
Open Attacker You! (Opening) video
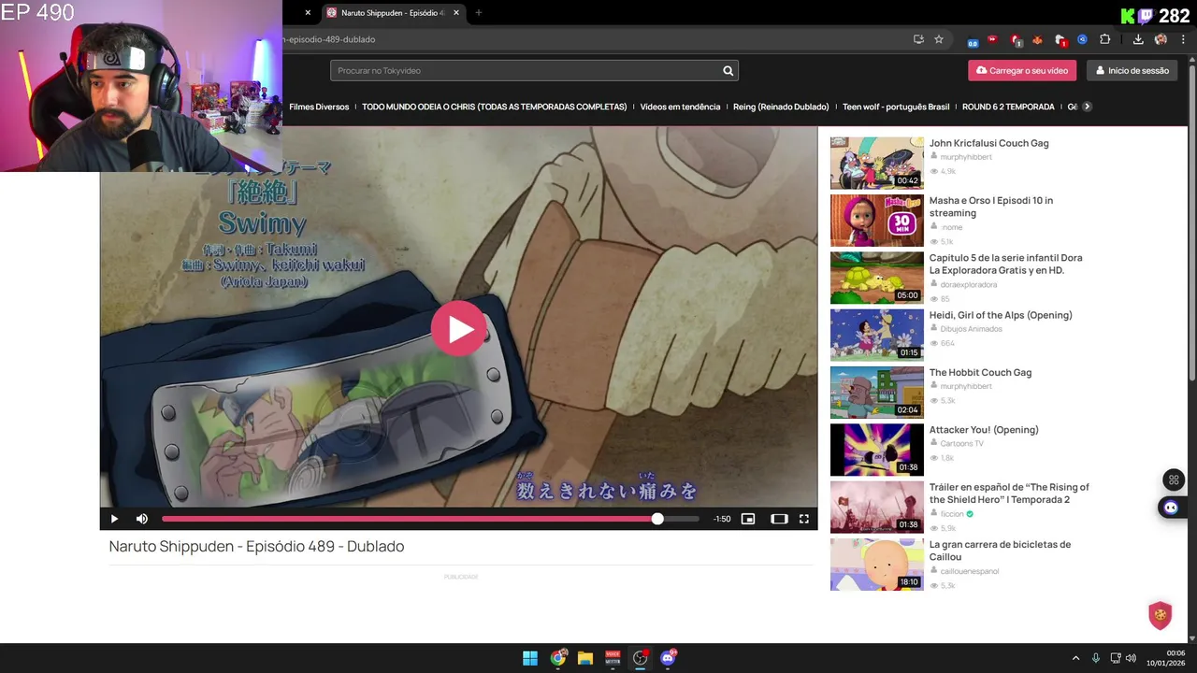984,430
